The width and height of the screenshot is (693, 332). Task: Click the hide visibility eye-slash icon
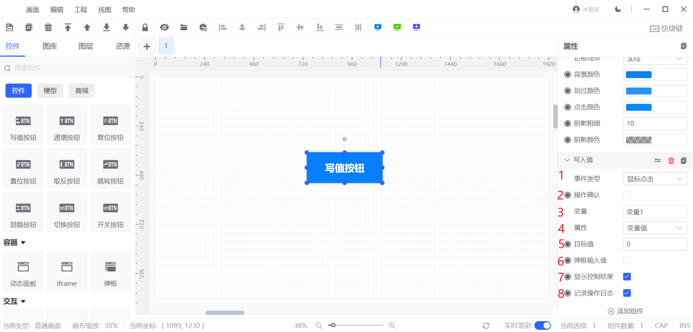coord(164,27)
